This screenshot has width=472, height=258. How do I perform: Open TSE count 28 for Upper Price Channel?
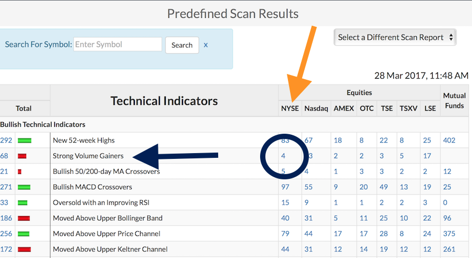[x=383, y=233]
